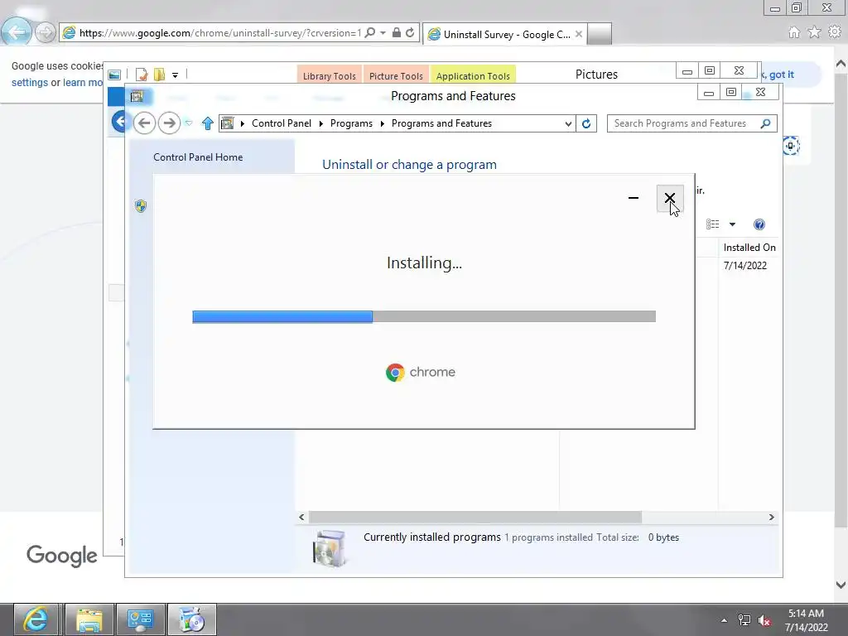
Task: Open the Library Tools ribbon tab
Action: click(330, 75)
